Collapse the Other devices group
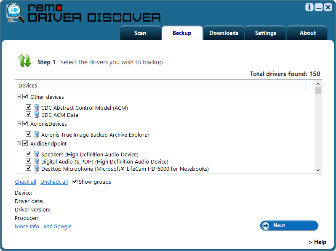This screenshot has height=251, width=336. (x=19, y=97)
